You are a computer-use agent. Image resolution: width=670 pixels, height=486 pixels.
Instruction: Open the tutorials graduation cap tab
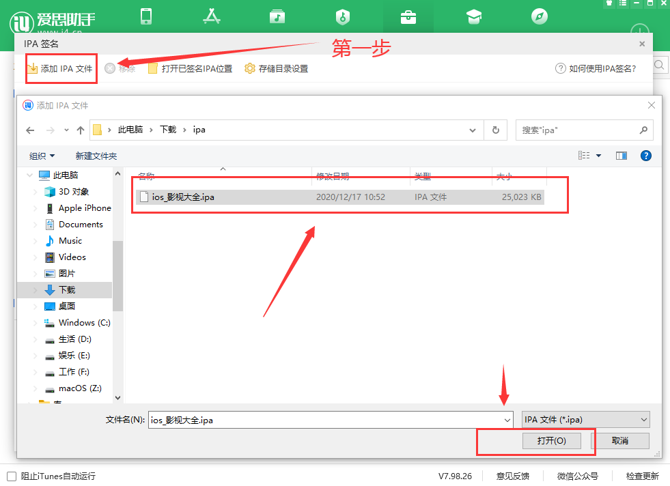pyautogui.click(x=474, y=17)
